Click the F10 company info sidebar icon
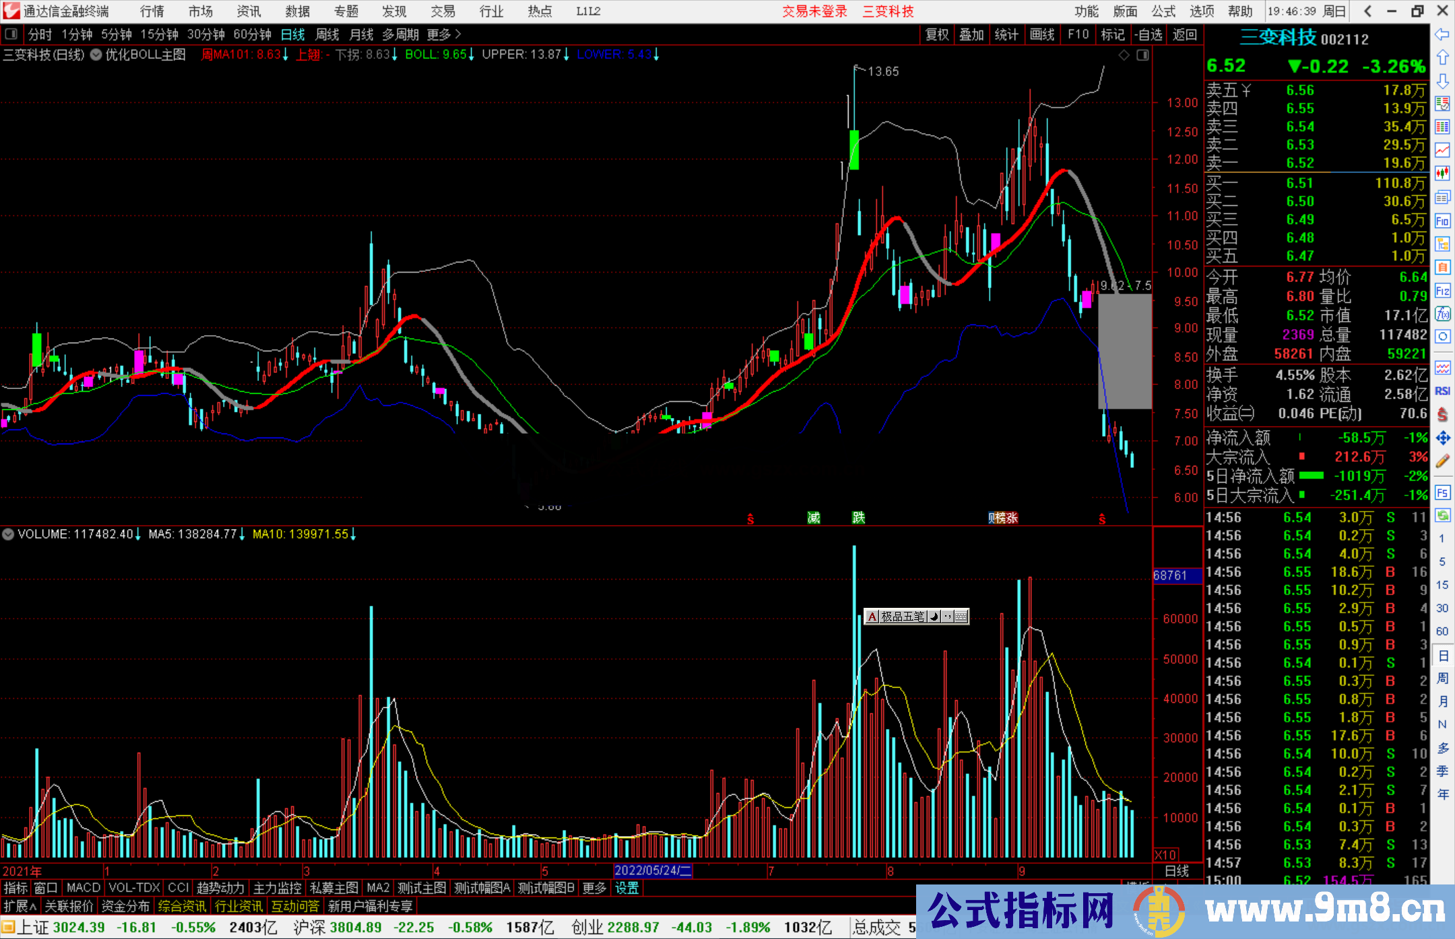The image size is (1455, 939). (x=1442, y=221)
